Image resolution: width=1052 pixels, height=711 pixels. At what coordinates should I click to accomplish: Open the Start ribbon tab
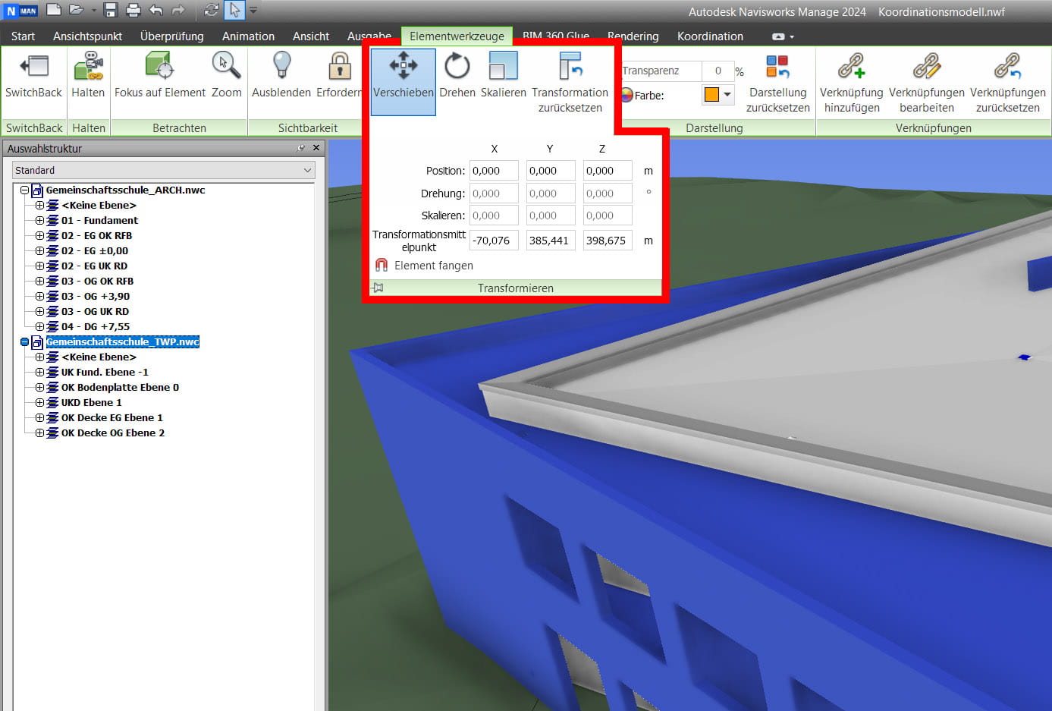coord(23,36)
